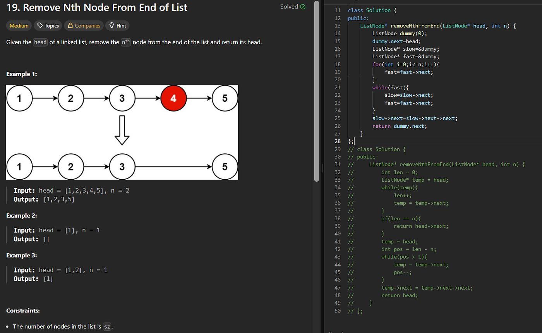The width and height of the screenshot is (542, 333).
Task: Click 'ListNode* fast=&dummy;' code line
Action: (x=406, y=57)
